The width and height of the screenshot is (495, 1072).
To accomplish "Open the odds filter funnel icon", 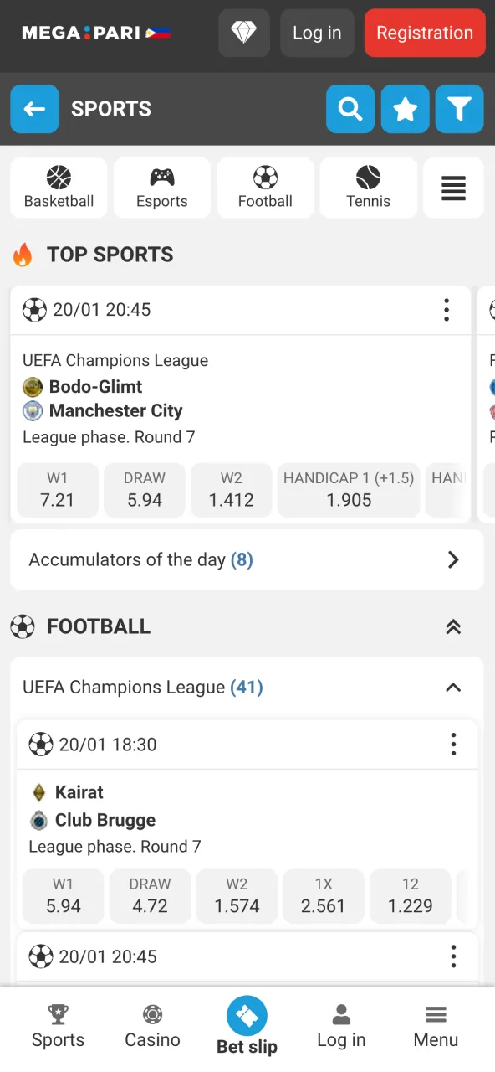I will pos(459,109).
